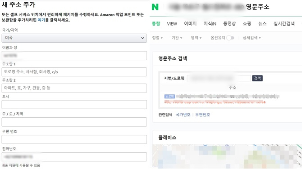Open the 뉴스 tab

[262, 24]
